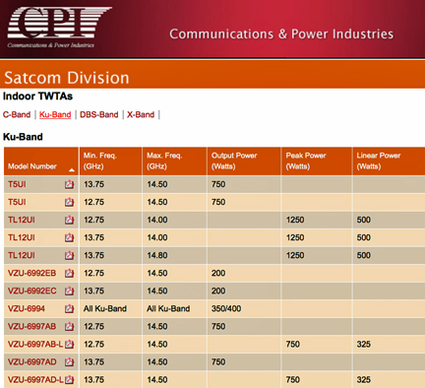Sort by Min. Freq. column header
The width and height of the screenshot is (425, 388).
(100, 161)
